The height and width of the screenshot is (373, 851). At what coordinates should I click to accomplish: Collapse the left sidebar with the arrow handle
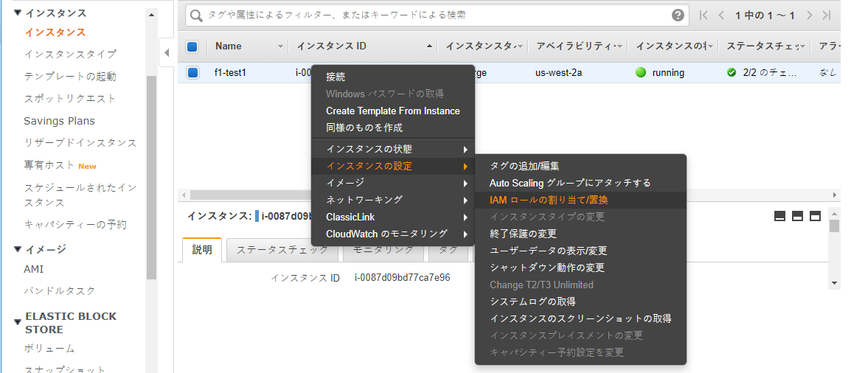(166, 52)
